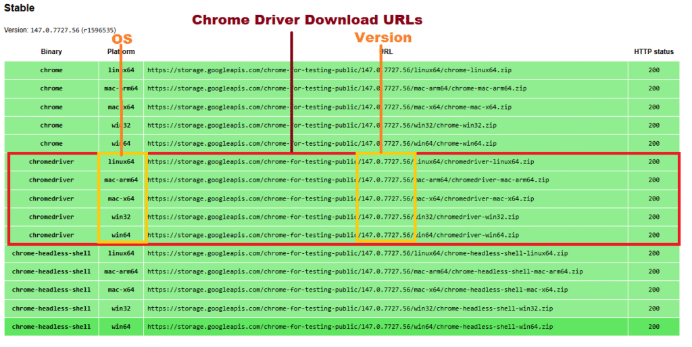This screenshot has width=692, height=347.
Task: Click the chrome mac-arm64 download URL
Action: 337,88
